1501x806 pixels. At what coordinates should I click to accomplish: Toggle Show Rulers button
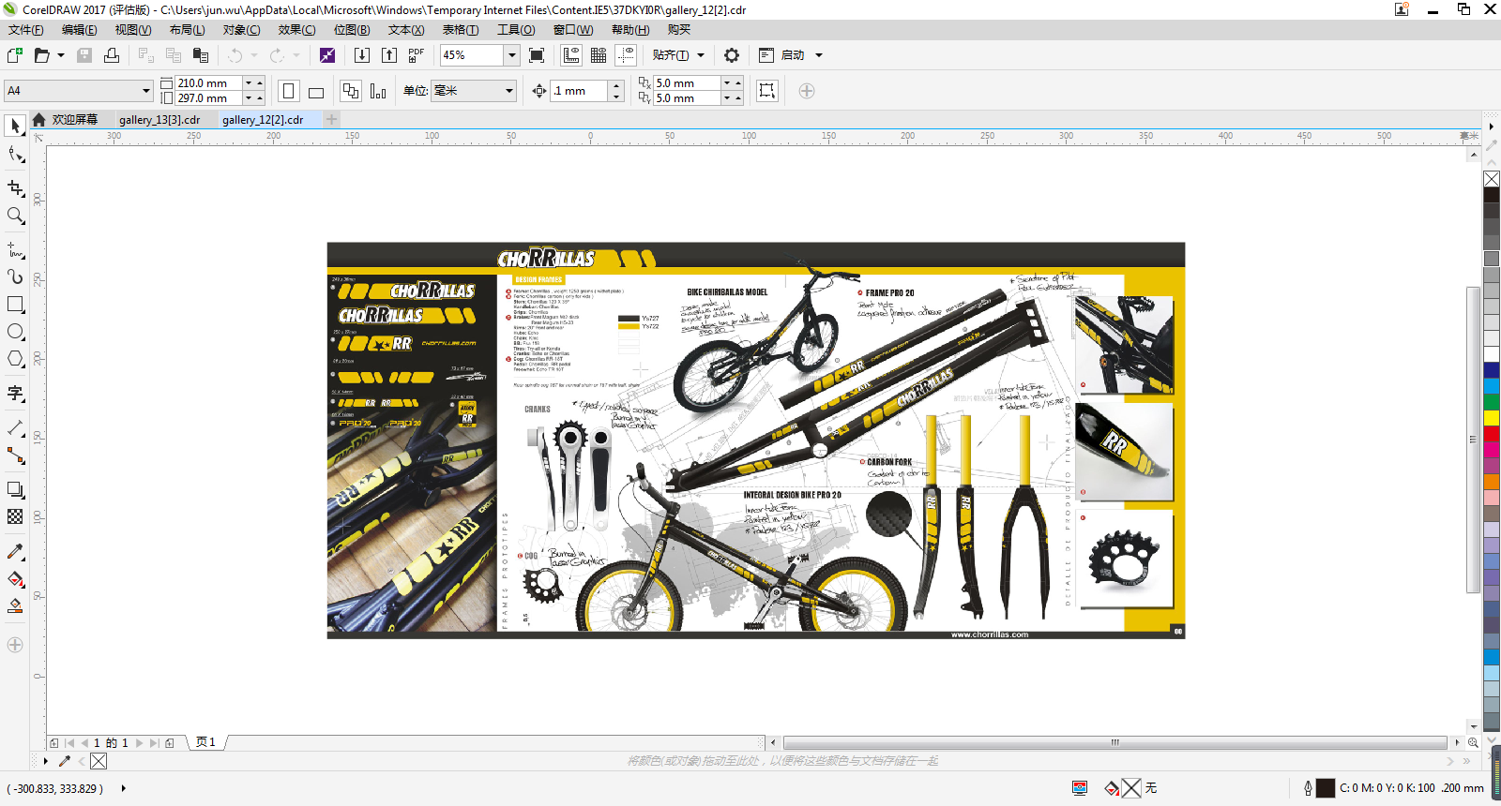(571, 55)
